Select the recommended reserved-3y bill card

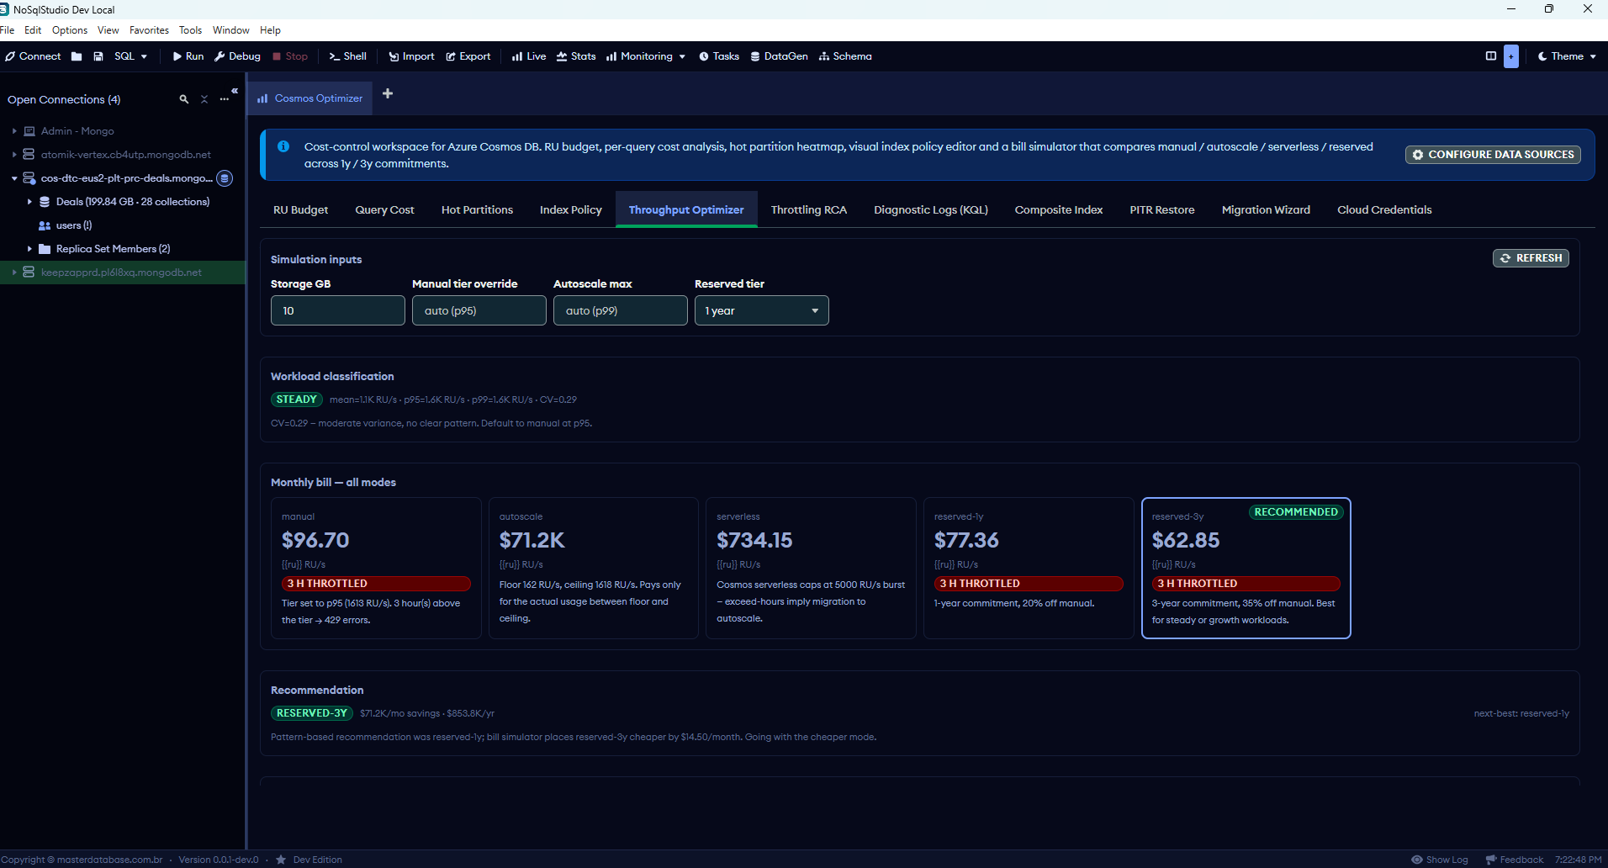tap(1246, 569)
